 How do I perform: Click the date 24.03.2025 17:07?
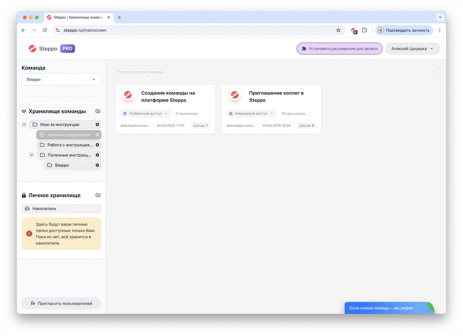[171, 125]
